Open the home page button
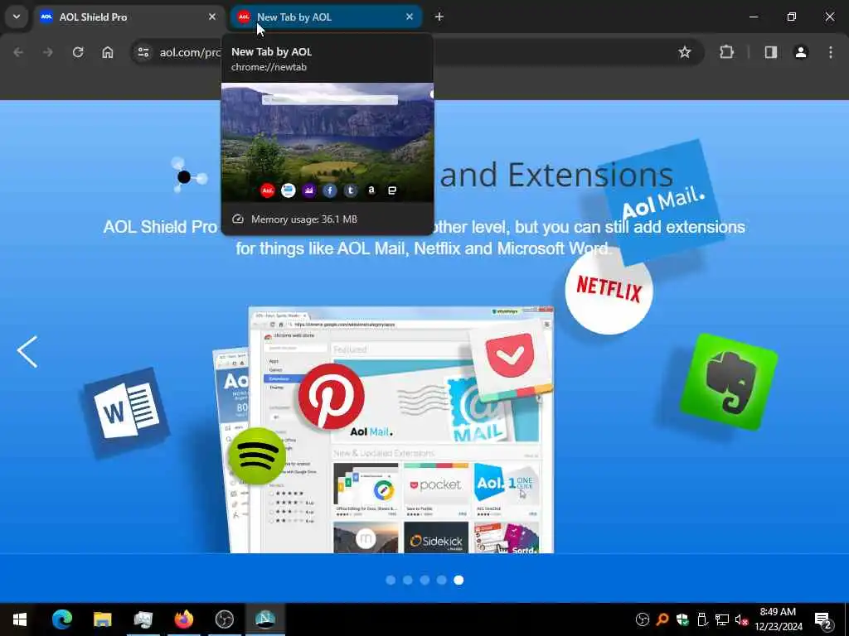 108,52
